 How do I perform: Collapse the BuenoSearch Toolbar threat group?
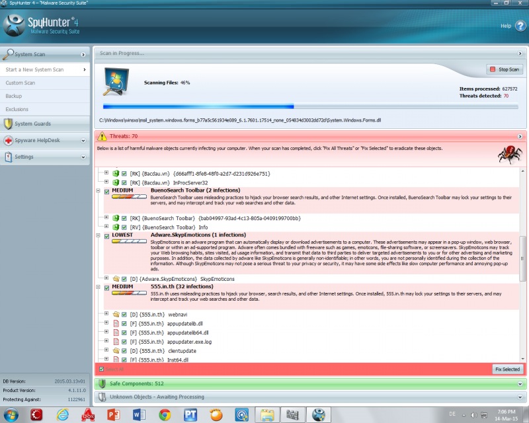tap(98, 190)
